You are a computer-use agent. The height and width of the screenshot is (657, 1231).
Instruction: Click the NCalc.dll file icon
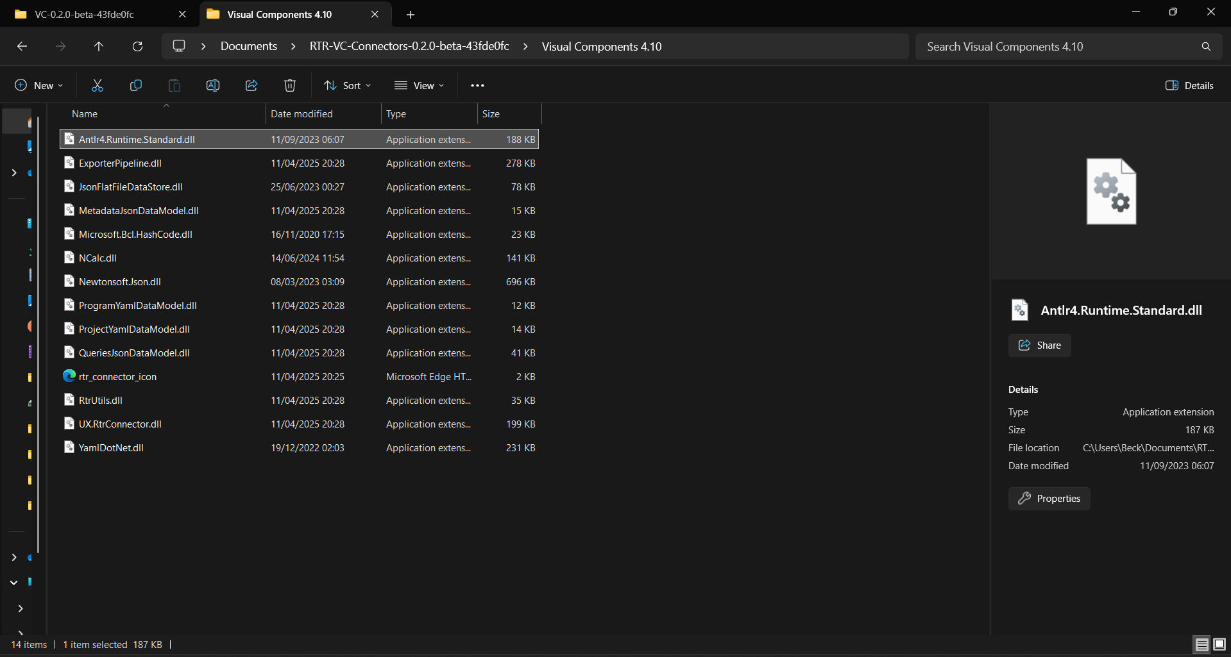[x=69, y=258]
